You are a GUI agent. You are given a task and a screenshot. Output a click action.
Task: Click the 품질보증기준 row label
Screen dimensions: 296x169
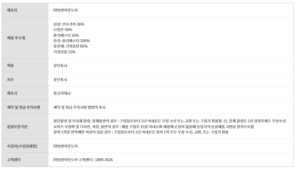coord(17,126)
